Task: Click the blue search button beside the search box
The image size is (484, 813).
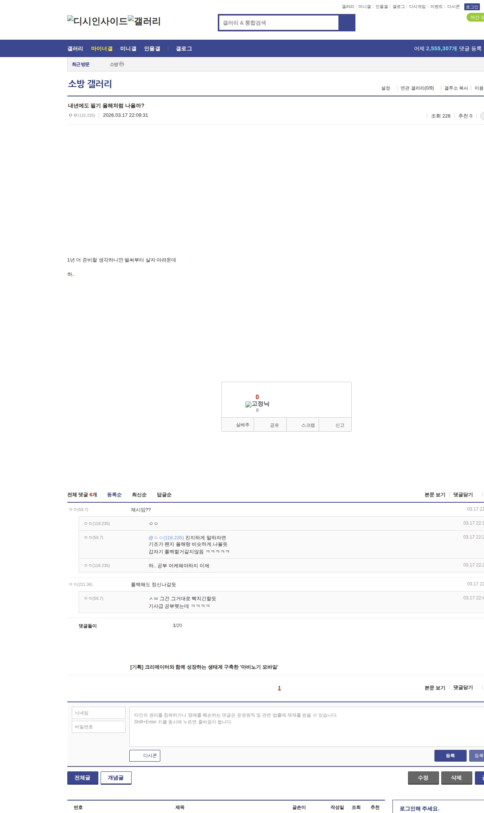Action: pos(347,23)
